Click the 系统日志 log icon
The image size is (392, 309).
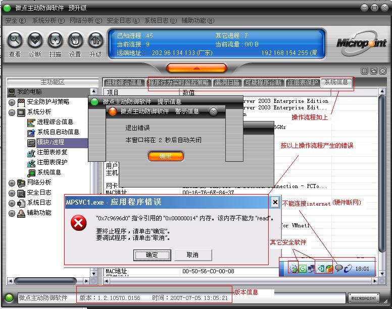pos(21,203)
